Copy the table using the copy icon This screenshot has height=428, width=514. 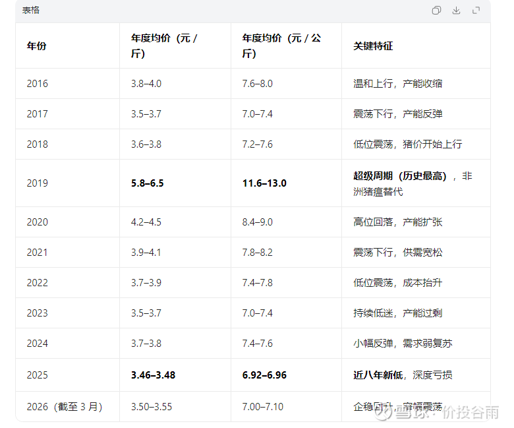coord(436,11)
